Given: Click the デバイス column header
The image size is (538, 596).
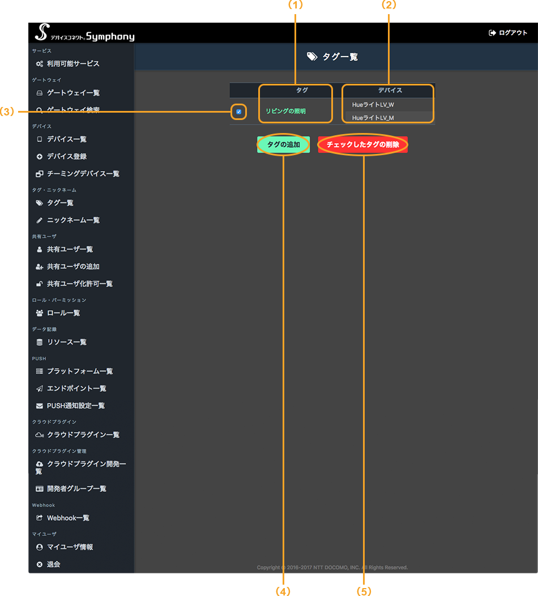Looking at the screenshot, I should pyautogui.click(x=390, y=90).
